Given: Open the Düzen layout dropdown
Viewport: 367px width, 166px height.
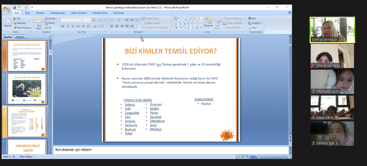Looking at the screenshot, I should pos(51,18).
